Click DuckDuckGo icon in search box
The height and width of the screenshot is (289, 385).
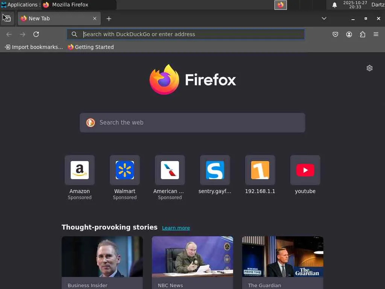pyautogui.click(x=91, y=123)
